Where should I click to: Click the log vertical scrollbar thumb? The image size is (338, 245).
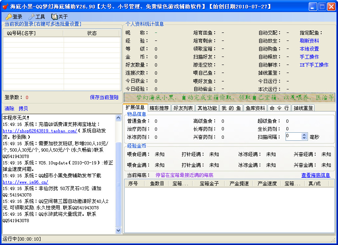tap(119, 184)
